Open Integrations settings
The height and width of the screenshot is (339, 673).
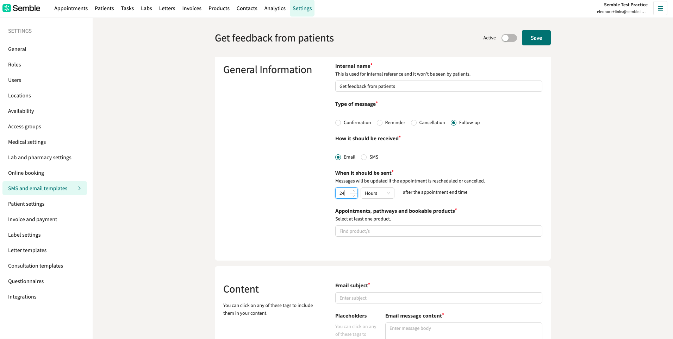22,297
